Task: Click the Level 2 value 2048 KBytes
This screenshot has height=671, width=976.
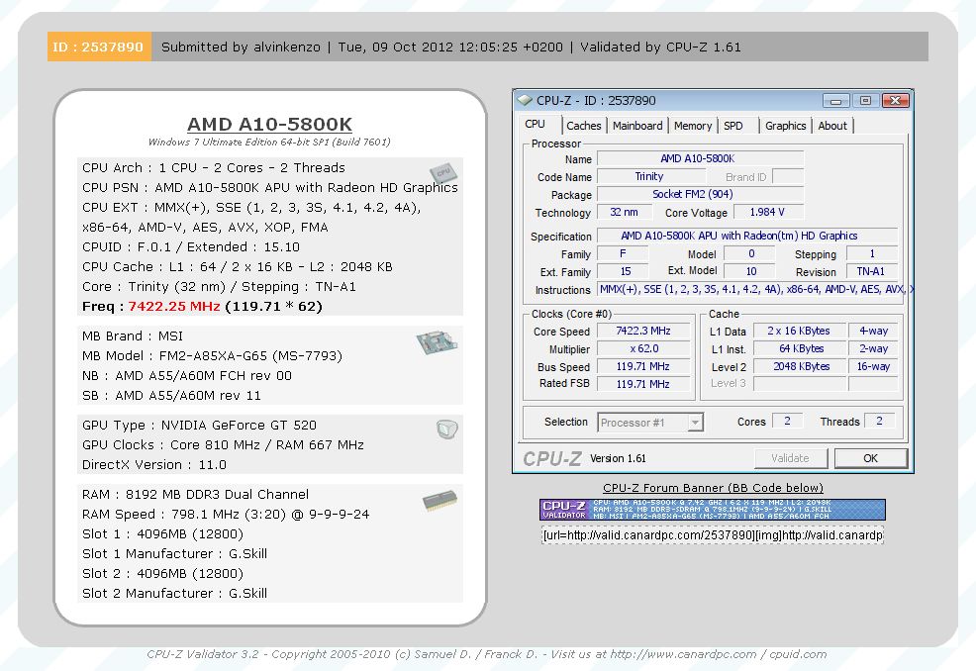Action: point(799,366)
